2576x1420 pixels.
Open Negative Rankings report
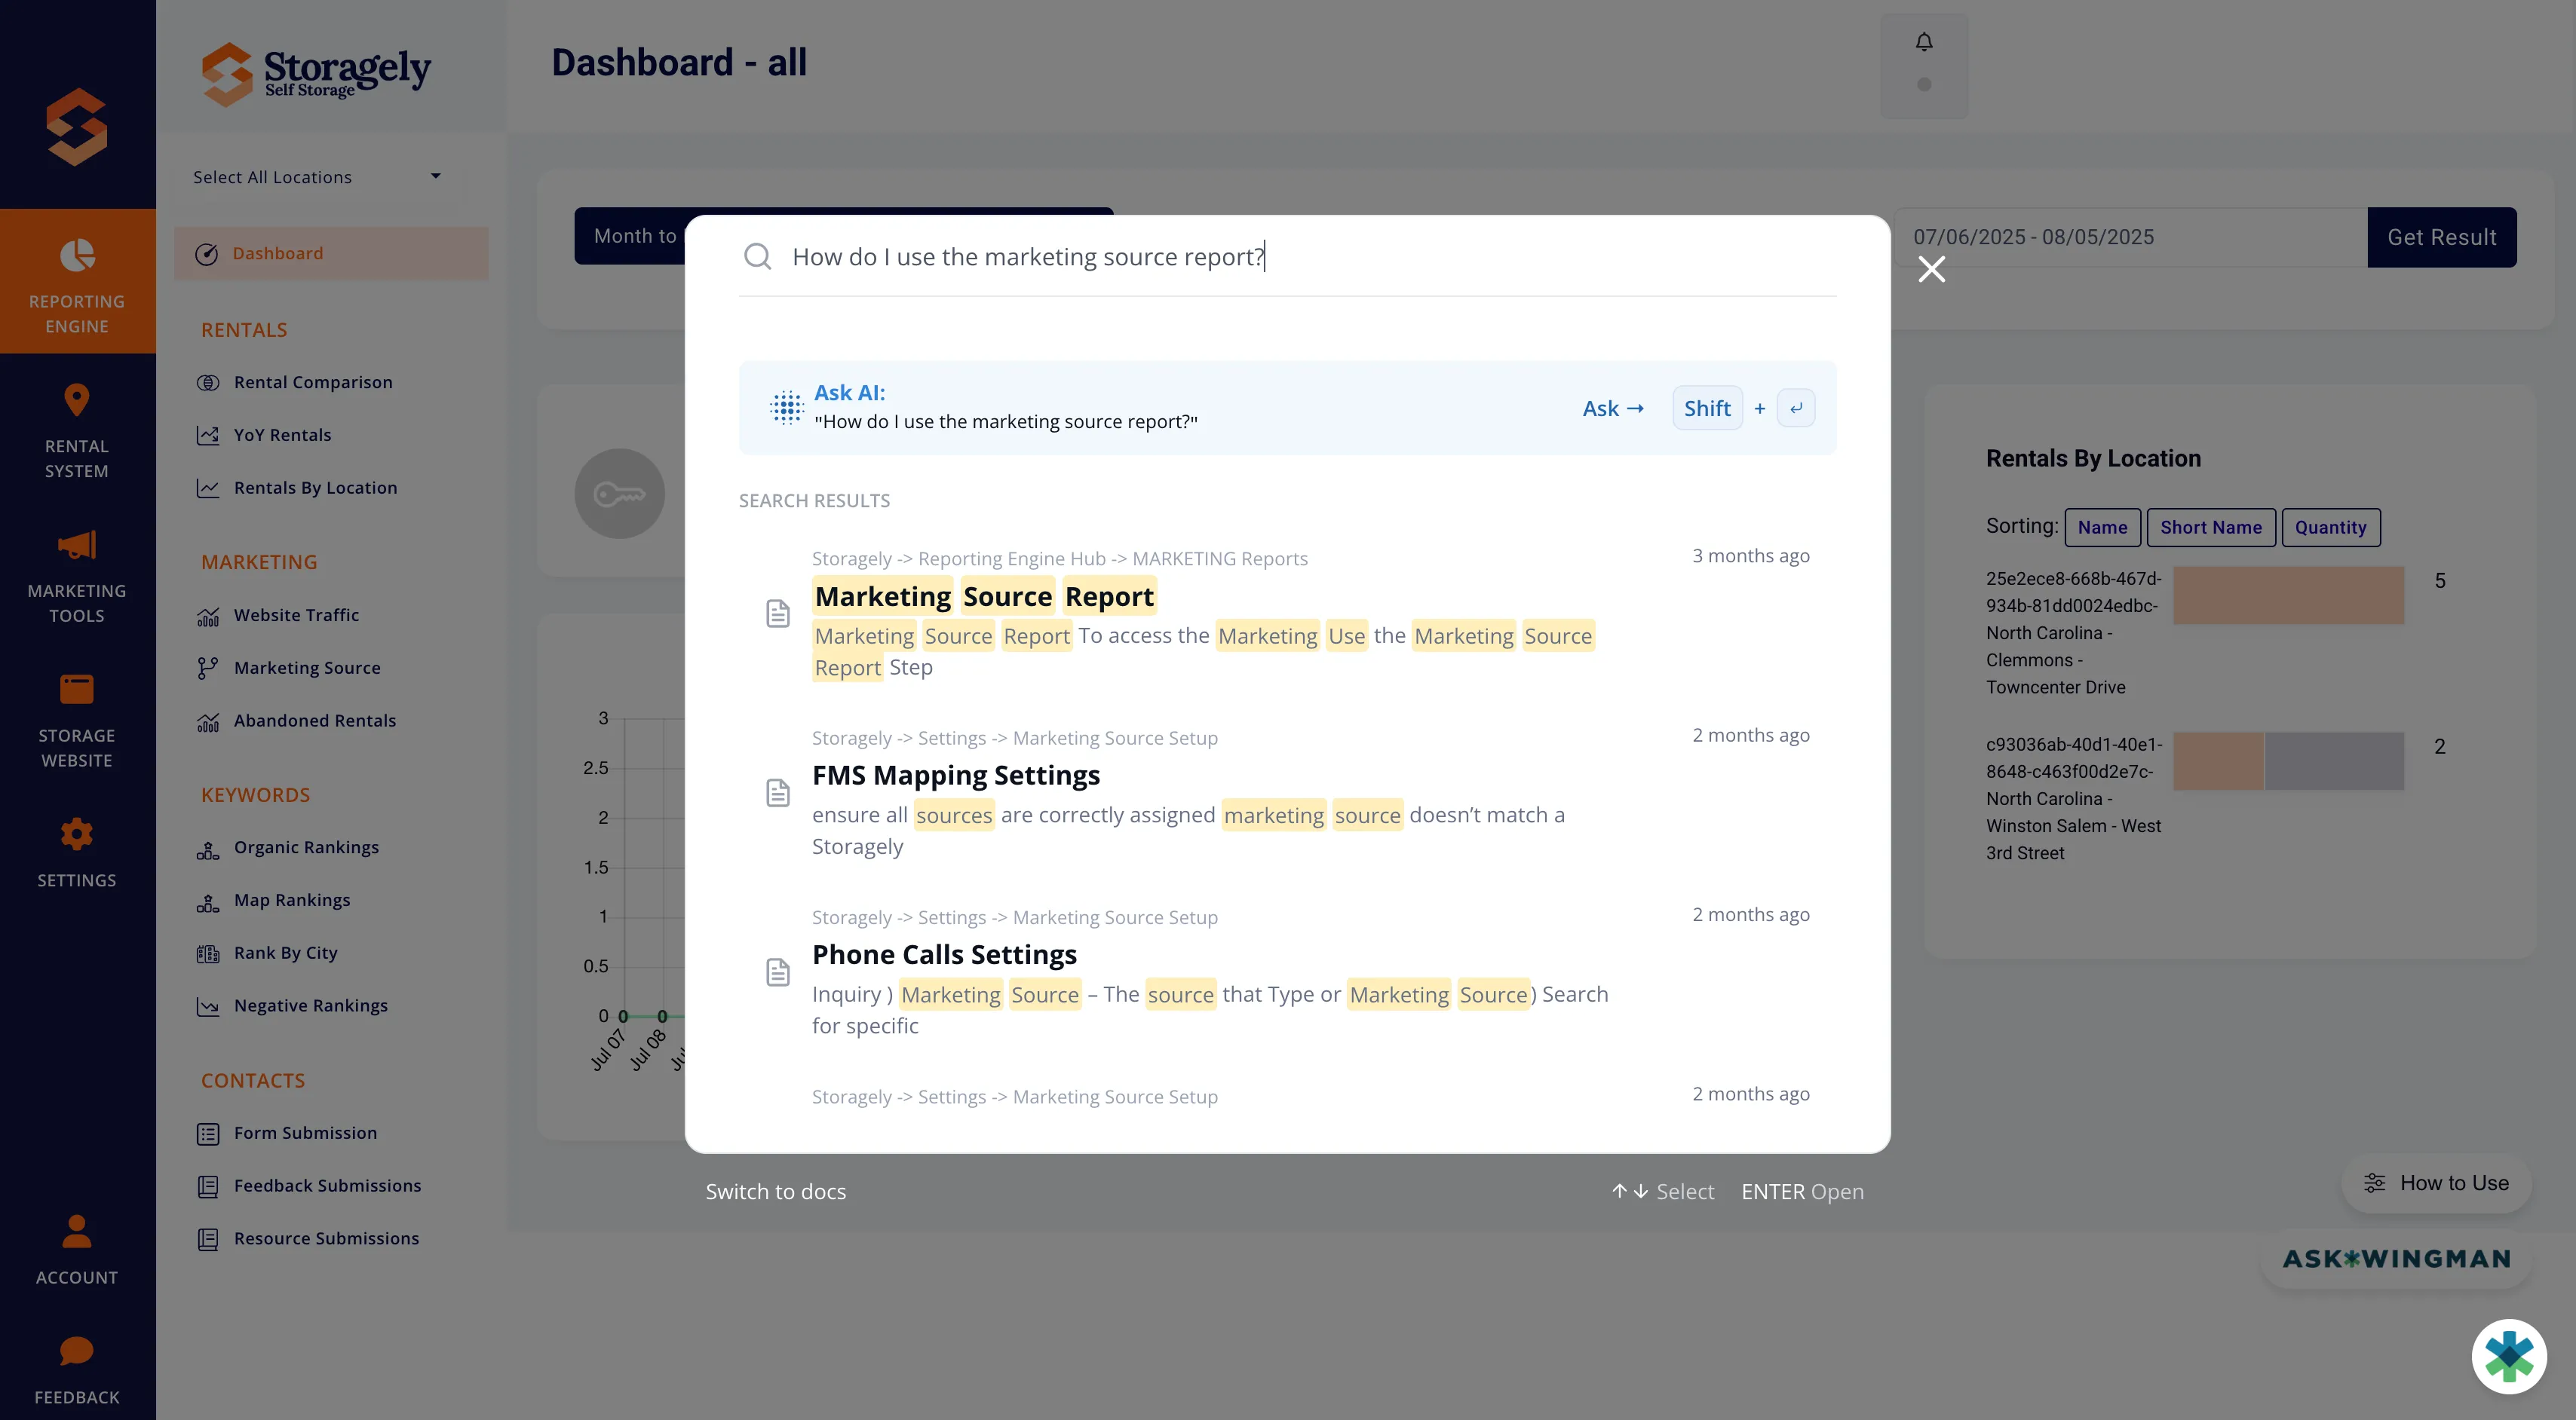point(310,1005)
